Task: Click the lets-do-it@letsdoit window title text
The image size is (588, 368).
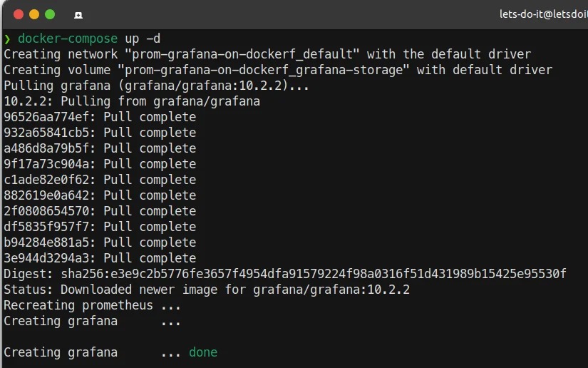Action: click(x=543, y=14)
